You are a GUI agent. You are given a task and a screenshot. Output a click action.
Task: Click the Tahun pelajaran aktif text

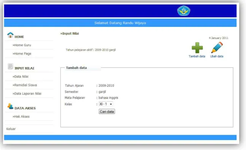tap(90, 50)
